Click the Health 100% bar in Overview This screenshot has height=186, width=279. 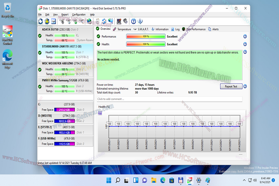point(146,44)
